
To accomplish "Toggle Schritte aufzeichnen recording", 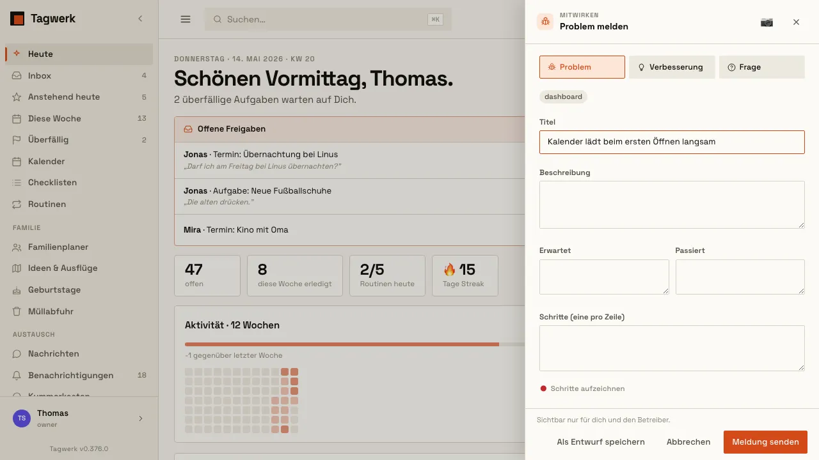I will 582,388.
